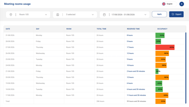
Task: Click the Meeting rooms usage title
Action: click(x=17, y=4)
